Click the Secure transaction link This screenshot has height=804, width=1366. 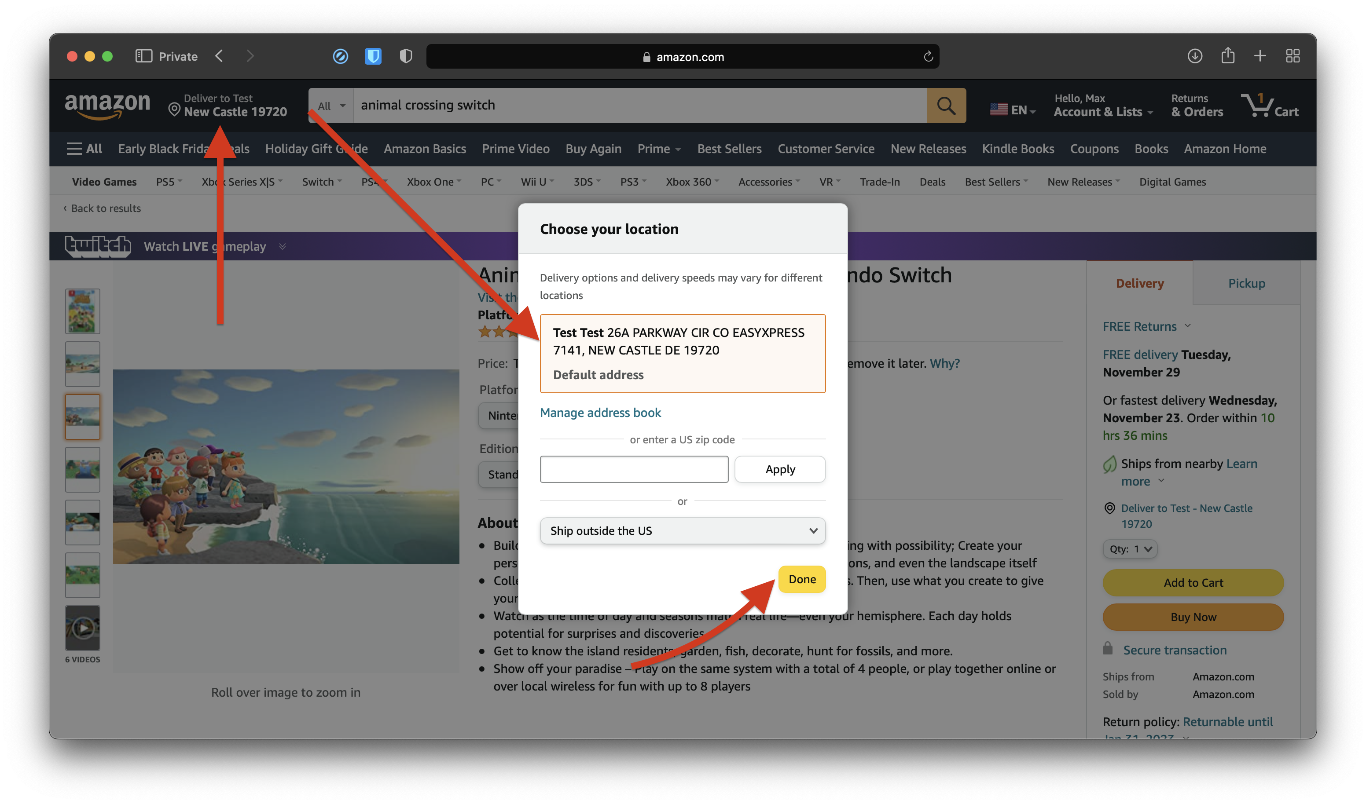pos(1175,650)
